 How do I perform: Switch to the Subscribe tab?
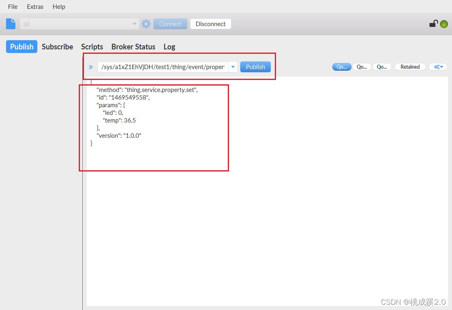click(x=57, y=47)
